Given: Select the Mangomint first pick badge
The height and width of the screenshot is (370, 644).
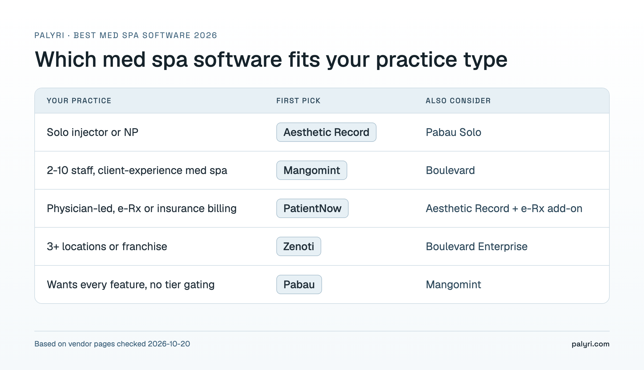Looking at the screenshot, I should pos(312,170).
